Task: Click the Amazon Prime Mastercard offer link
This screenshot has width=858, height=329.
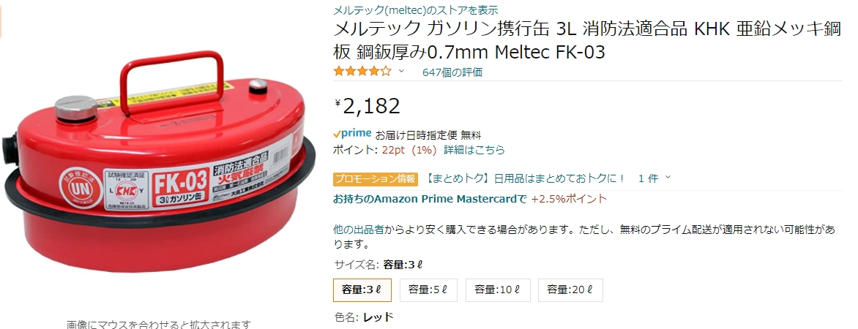Action: (x=430, y=199)
